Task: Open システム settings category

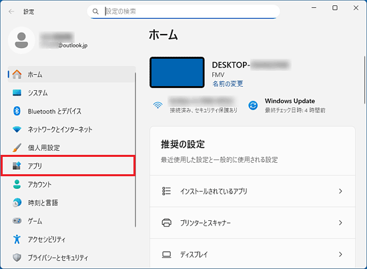Action: (71, 93)
